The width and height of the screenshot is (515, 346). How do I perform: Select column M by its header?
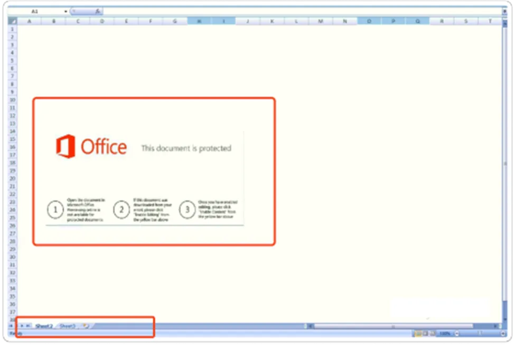pyautogui.click(x=321, y=21)
